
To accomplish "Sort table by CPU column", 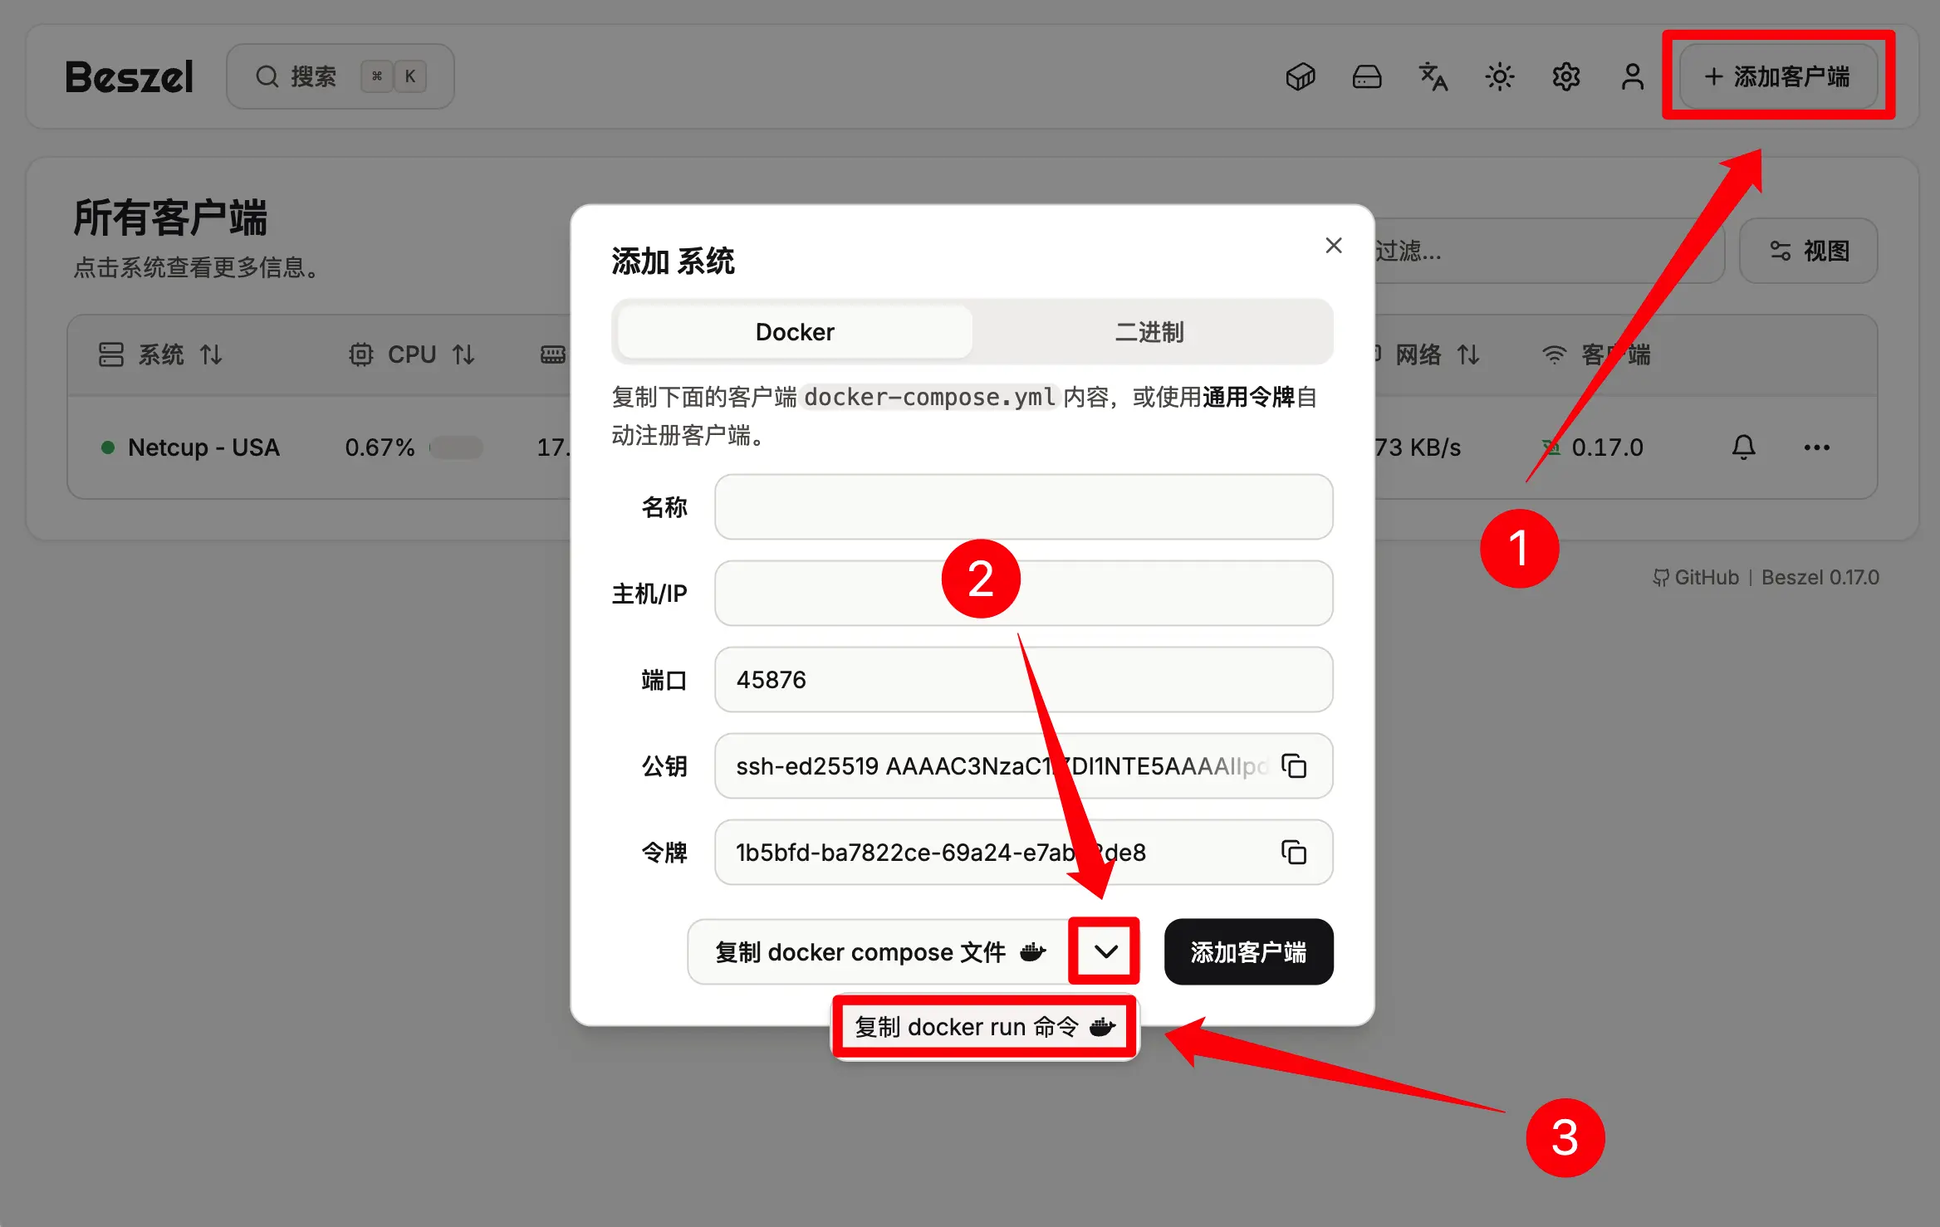I will pos(412,355).
